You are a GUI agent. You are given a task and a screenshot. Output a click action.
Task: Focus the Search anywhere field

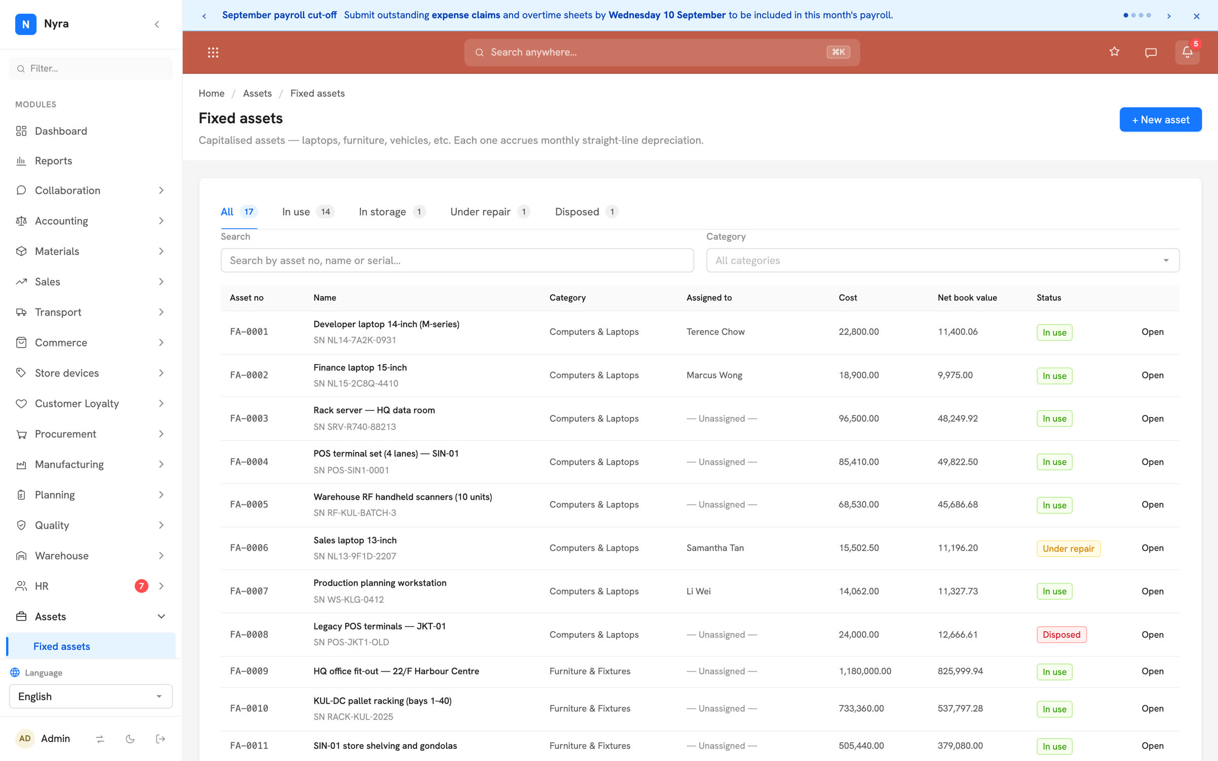[x=662, y=52]
